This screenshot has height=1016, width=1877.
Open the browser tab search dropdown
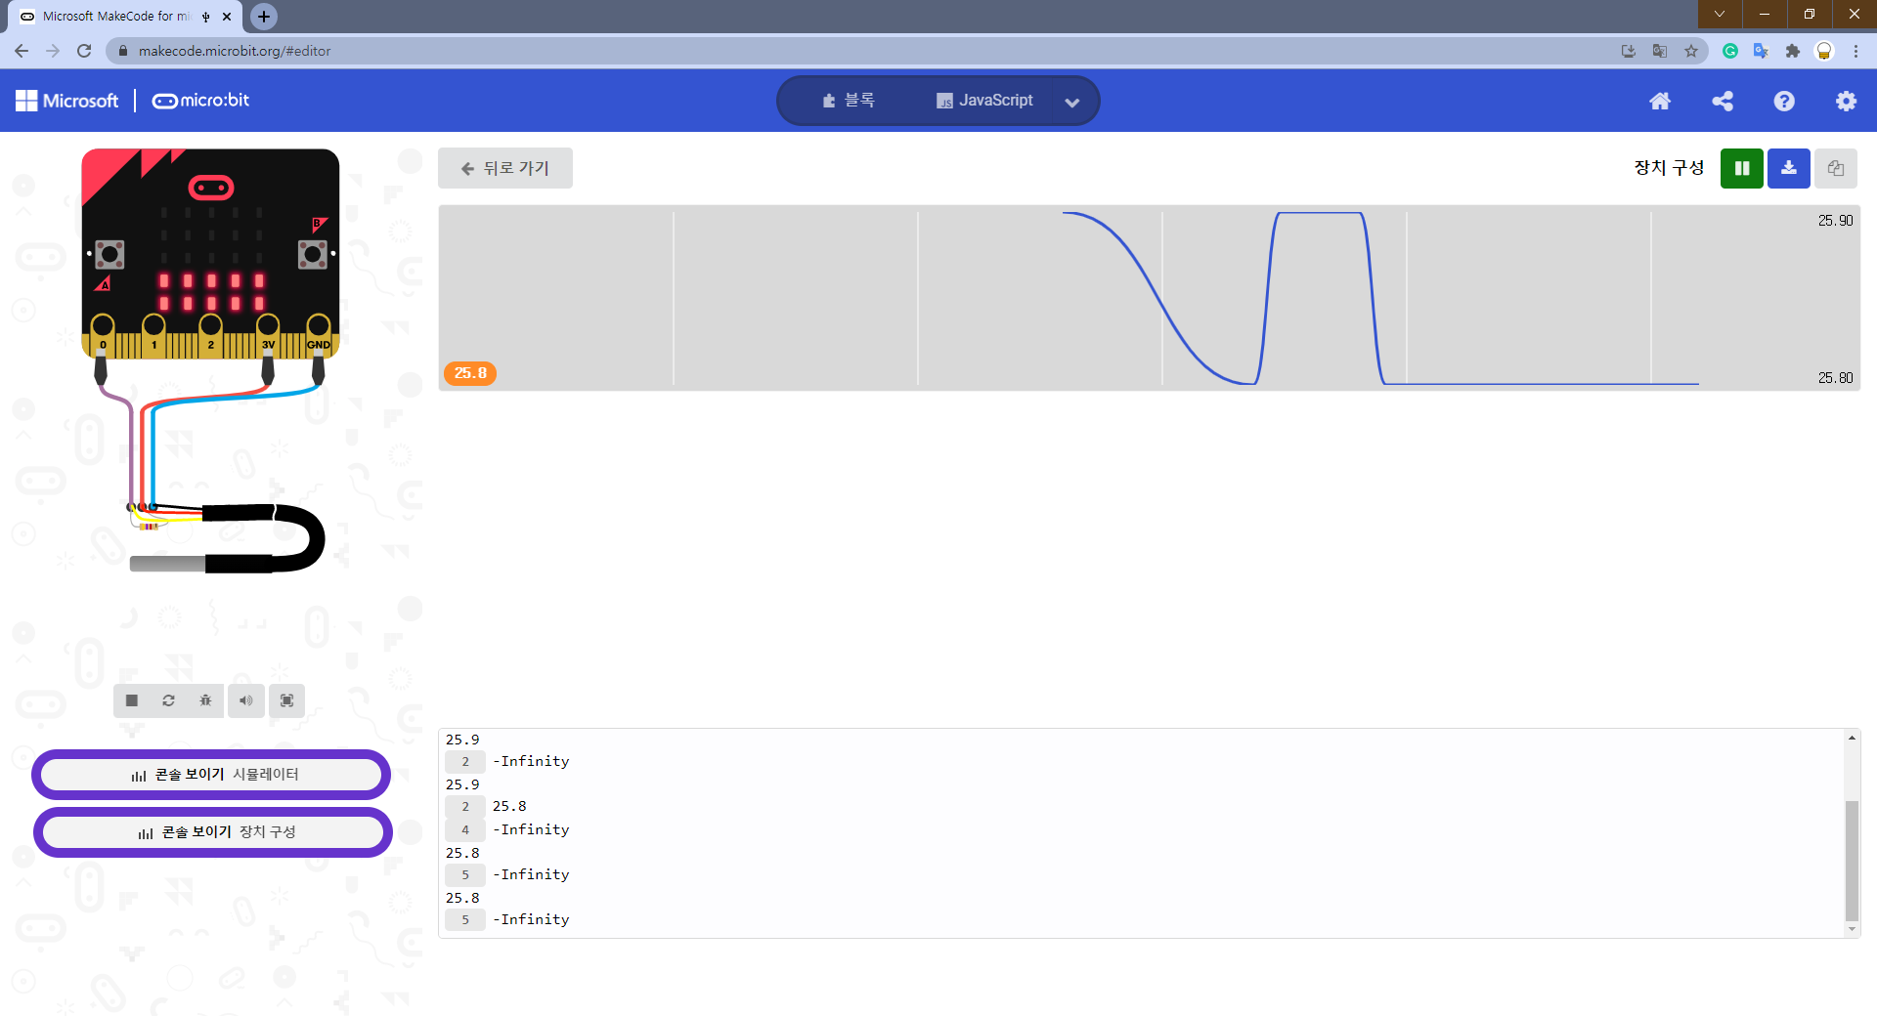1718,15
